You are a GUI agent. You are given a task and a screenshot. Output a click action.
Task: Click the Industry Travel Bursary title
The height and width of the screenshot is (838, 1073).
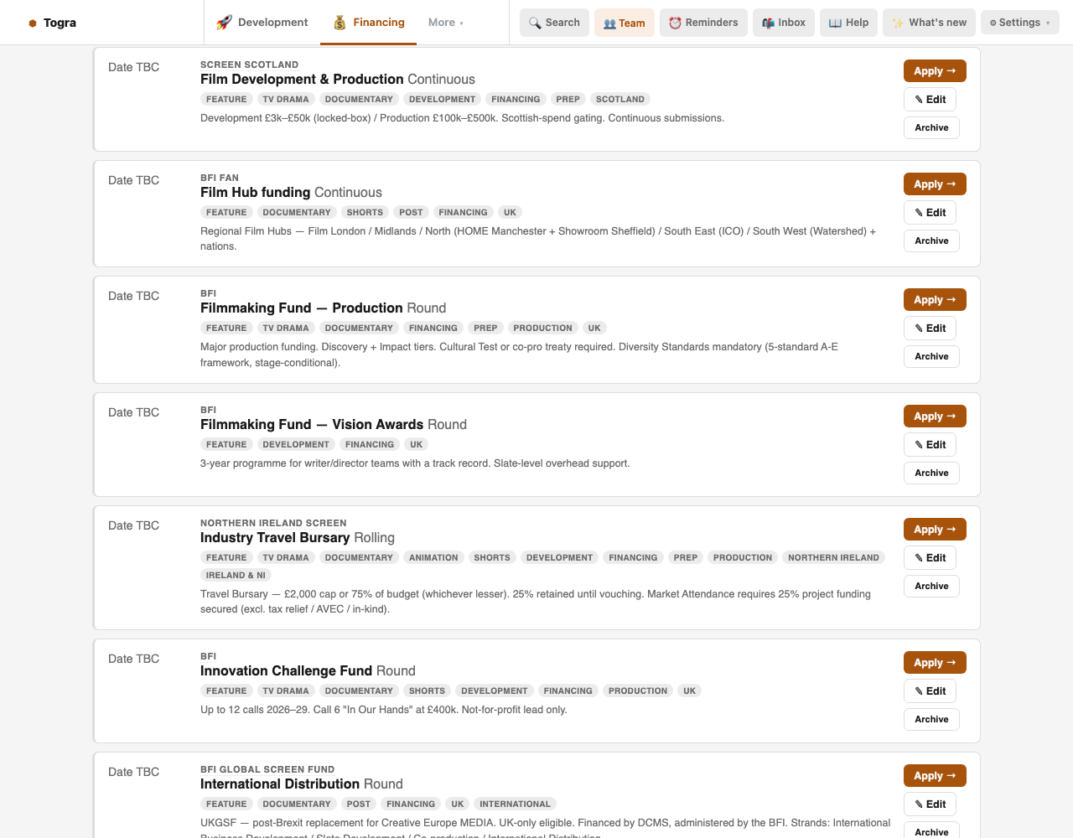[x=275, y=538]
